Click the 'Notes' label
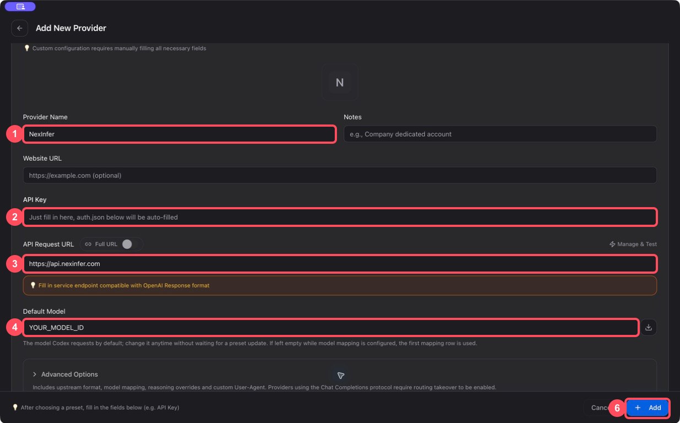This screenshot has width=680, height=423. point(353,117)
